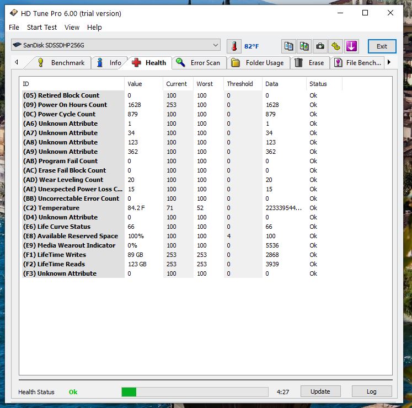412x408 pixels.
Task: Sort by the Current column header
Action: [178, 84]
